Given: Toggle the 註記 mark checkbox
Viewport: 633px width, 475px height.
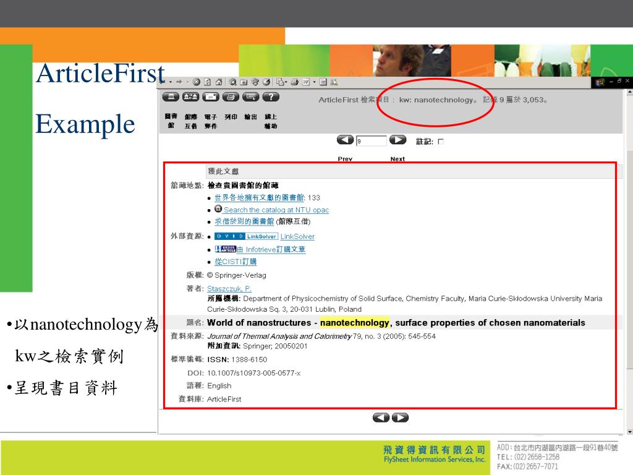Looking at the screenshot, I should (x=440, y=142).
